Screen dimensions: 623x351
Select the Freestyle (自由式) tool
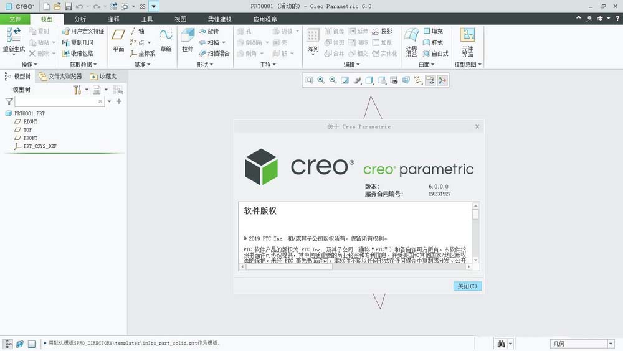tap(436, 53)
